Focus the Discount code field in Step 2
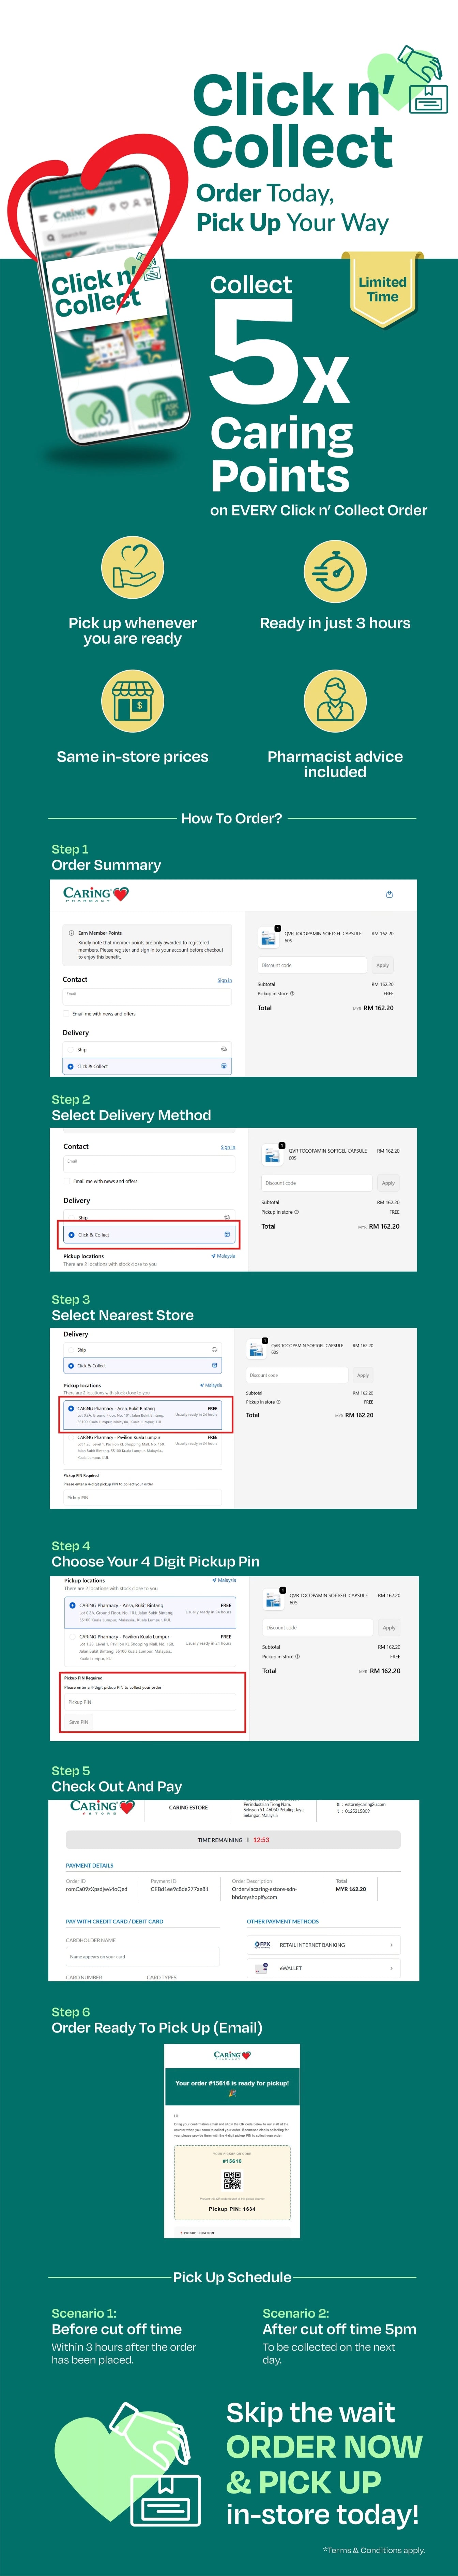Screen dimensions: 458x2576 pyautogui.click(x=317, y=1183)
